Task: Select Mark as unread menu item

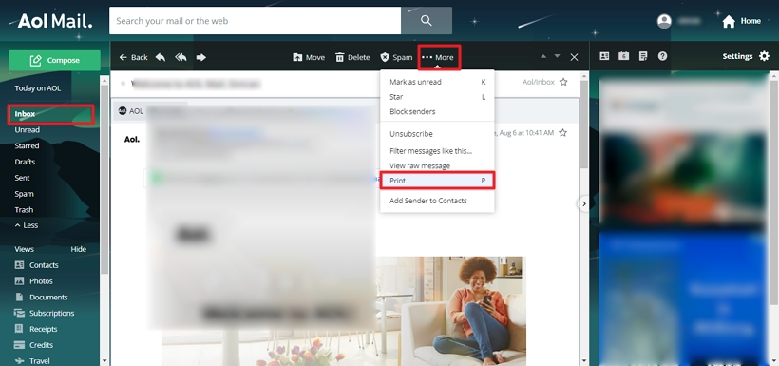Action: (437, 82)
